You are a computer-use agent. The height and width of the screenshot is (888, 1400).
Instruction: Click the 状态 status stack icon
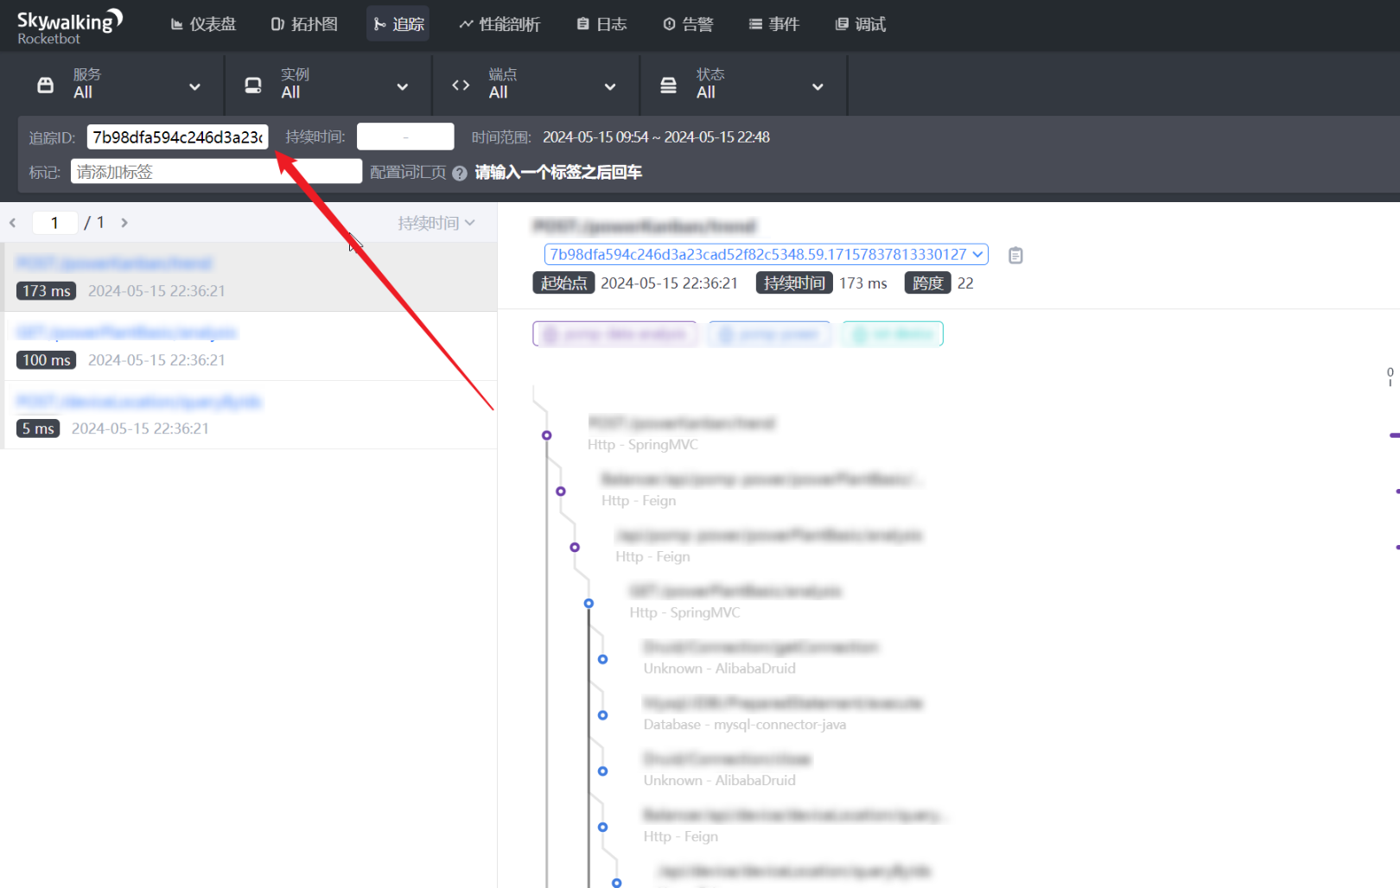(668, 85)
